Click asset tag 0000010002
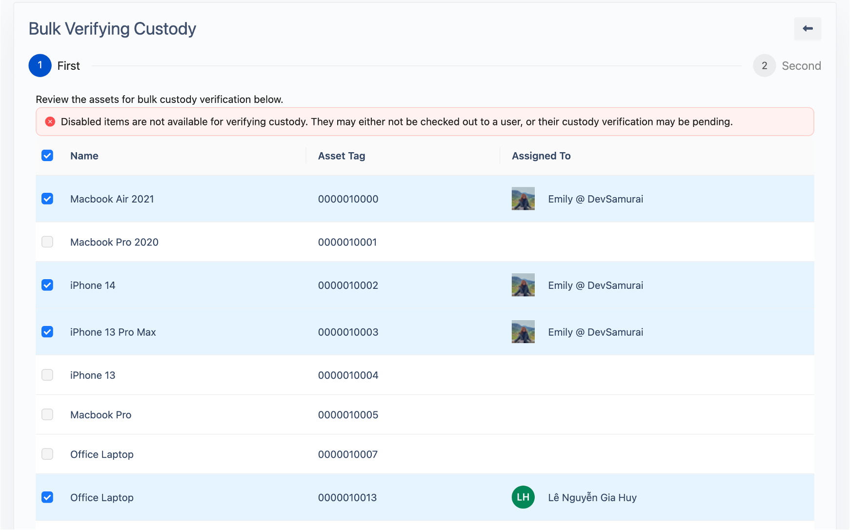The height and width of the screenshot is (530, 850). (348, 285)
